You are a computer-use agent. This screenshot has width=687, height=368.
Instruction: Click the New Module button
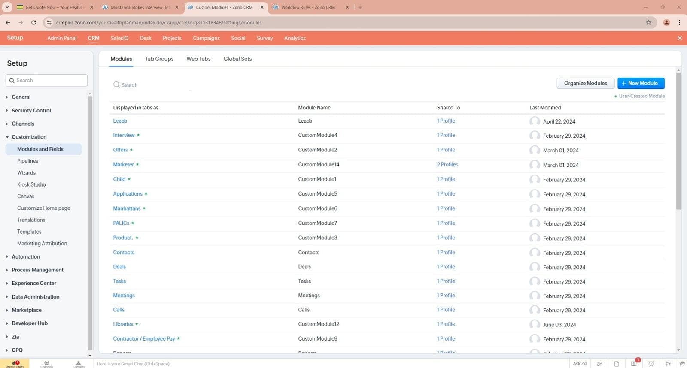pos(641,83)
